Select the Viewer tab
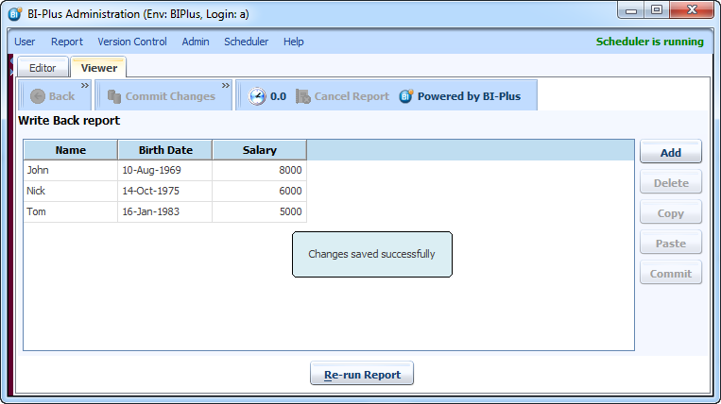721x404 pixels. 99,68
